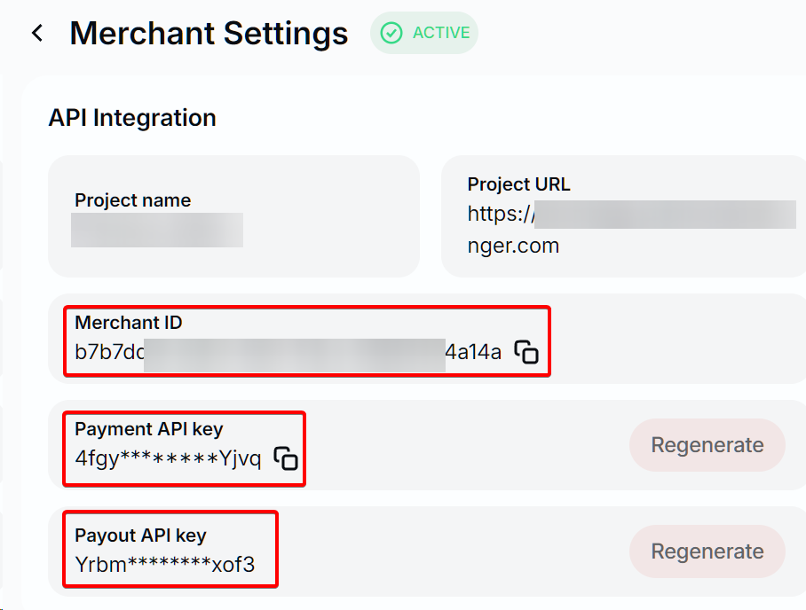Click the 'nger.com' end of Project URL
806x610 pixels.
coord(513,246)
